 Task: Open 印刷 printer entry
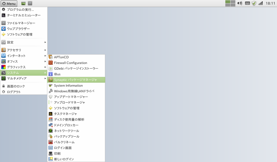point(76,153)
